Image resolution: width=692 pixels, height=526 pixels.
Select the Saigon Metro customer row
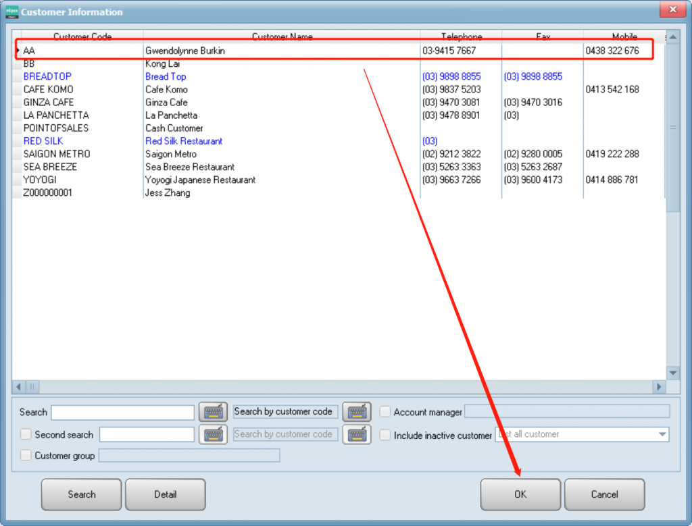coord(171,154)
